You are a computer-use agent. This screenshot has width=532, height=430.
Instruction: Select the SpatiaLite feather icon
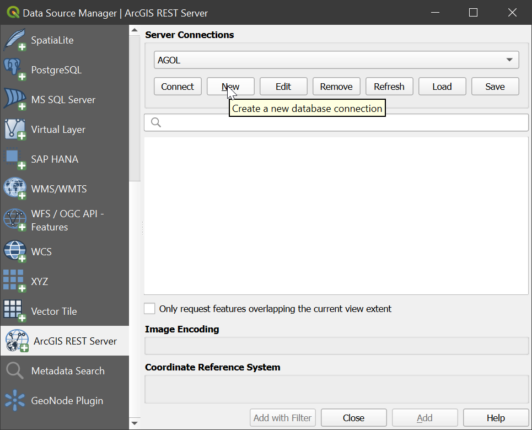[15, 40]
